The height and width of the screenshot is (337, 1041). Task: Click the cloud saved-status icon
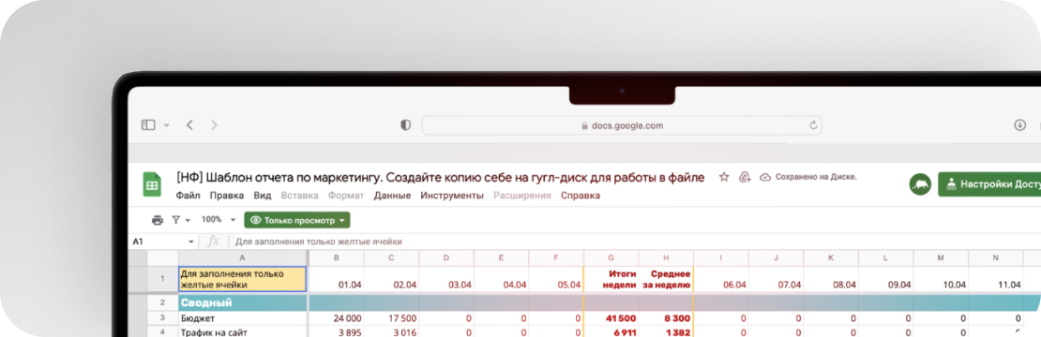[765, 178]
